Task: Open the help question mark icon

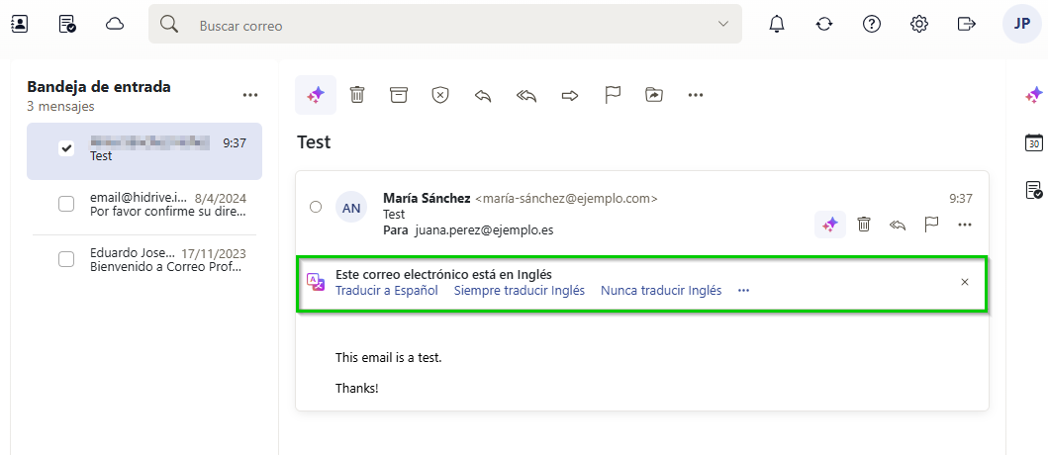Action: (872, 24)
